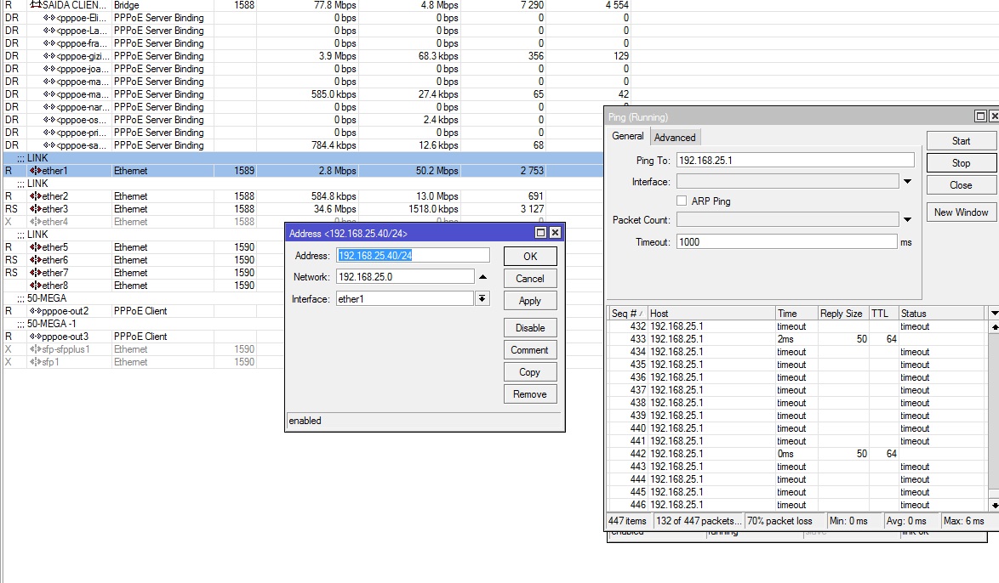Select ping result row Seq 433

pos(797,339)
